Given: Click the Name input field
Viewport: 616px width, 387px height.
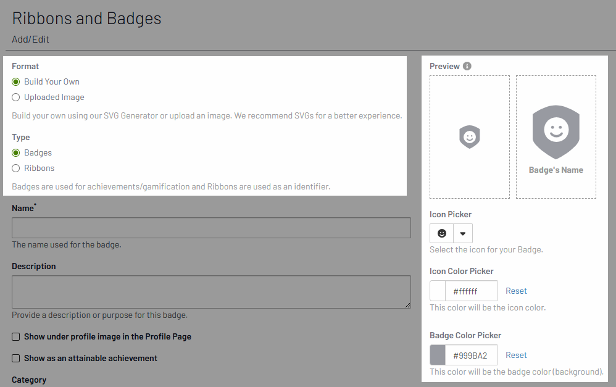Looking at the screenshot, I should click(x=211, y=227).
